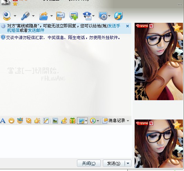The width and height of the screenshot is (184, 171).
Task: Click the LV4 badge on lower picture
Action: tap(142, 123)
